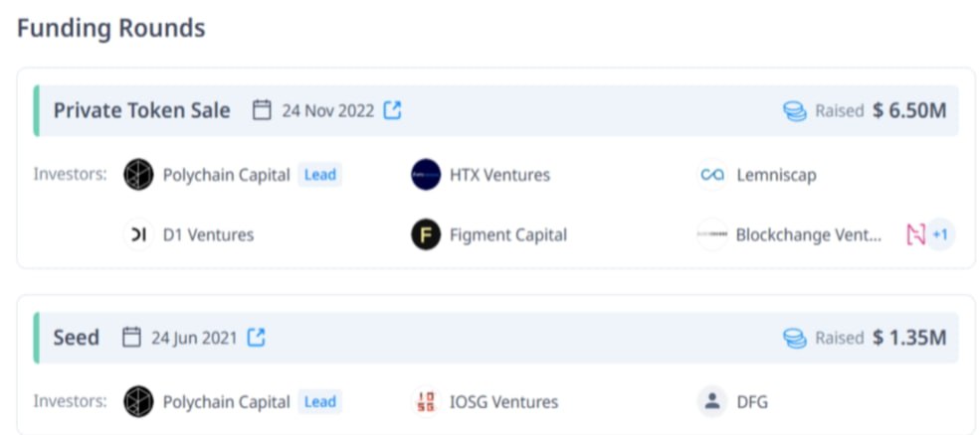980x435 pixels.
Task: Click the calendar icon beside 24 Nov 2022
Action: coord(262,110)
